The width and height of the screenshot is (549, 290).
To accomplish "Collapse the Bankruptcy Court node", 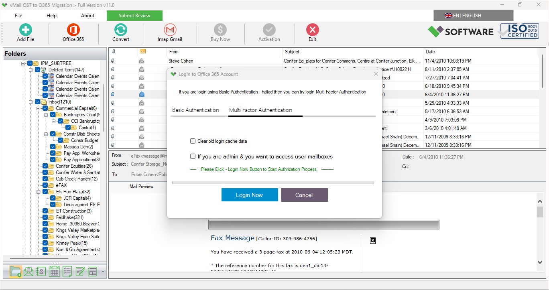I will 46,115.
